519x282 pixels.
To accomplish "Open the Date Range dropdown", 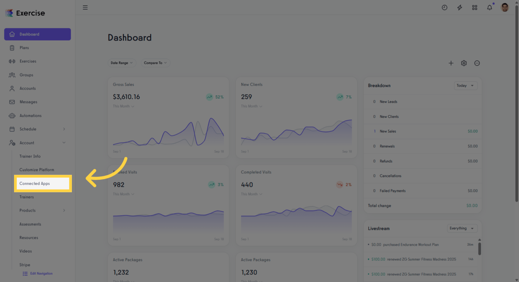I will (x=122, y=63).
